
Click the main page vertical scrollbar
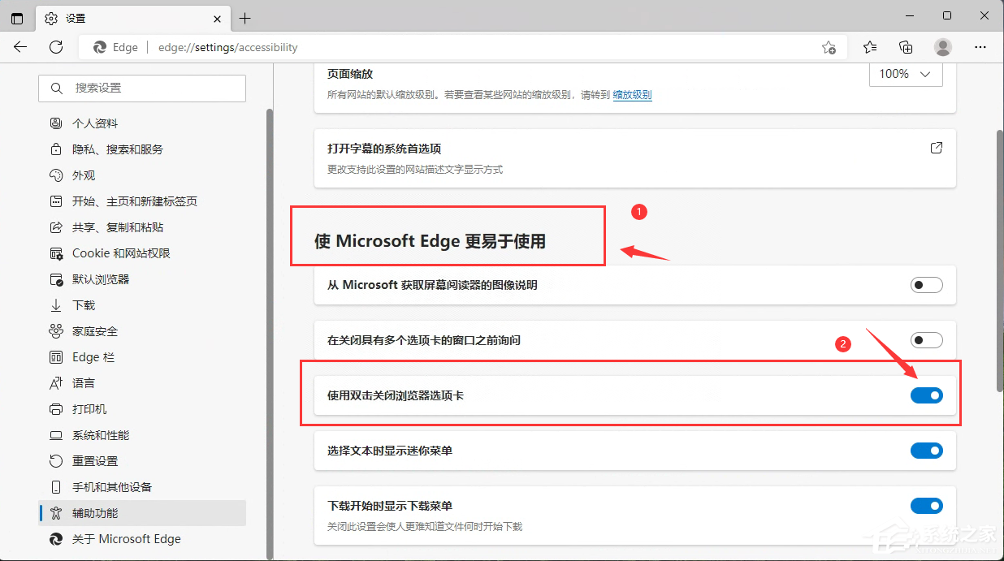[1000, 261]
